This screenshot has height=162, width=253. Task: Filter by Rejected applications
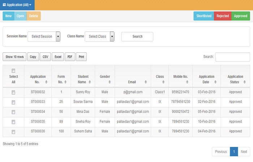point(223,16)
